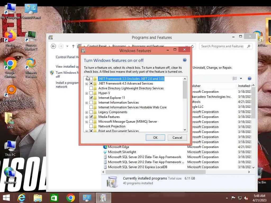Open Control Panel Home link
Image resolution: width=271 pixels, height=203 pixels.
67,57
